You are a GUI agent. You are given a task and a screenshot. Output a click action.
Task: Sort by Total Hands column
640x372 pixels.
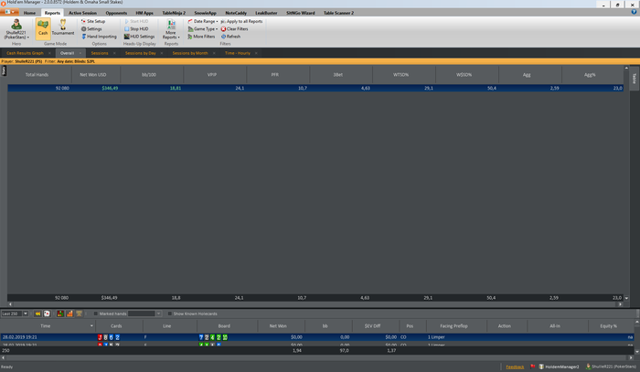[x=39, y=75]
